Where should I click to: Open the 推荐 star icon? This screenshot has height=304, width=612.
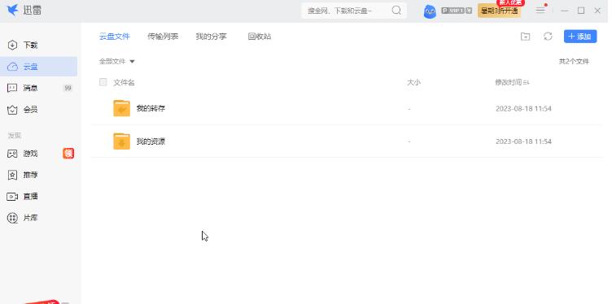pos(12,175)
